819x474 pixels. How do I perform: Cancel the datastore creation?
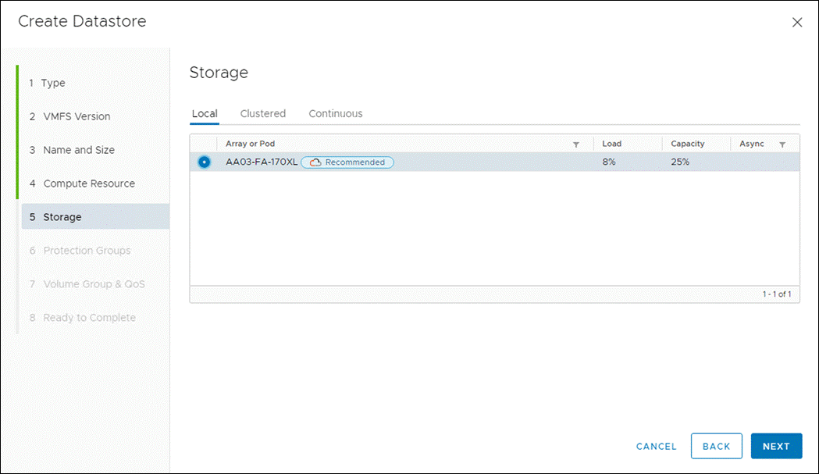click(655, 446)
